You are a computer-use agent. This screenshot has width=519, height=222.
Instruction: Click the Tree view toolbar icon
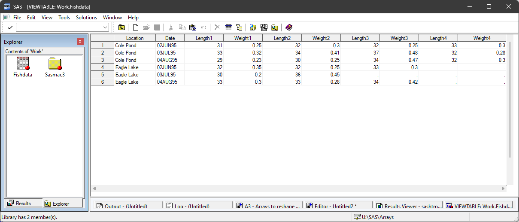click(x=239, y=27)
